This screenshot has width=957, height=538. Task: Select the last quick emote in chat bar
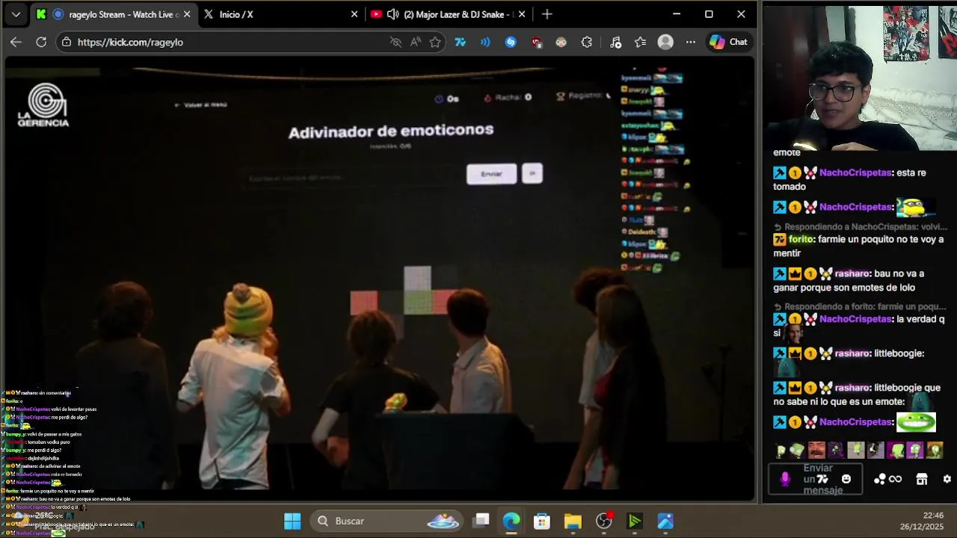pyautogui.click(x=935, y=451)
